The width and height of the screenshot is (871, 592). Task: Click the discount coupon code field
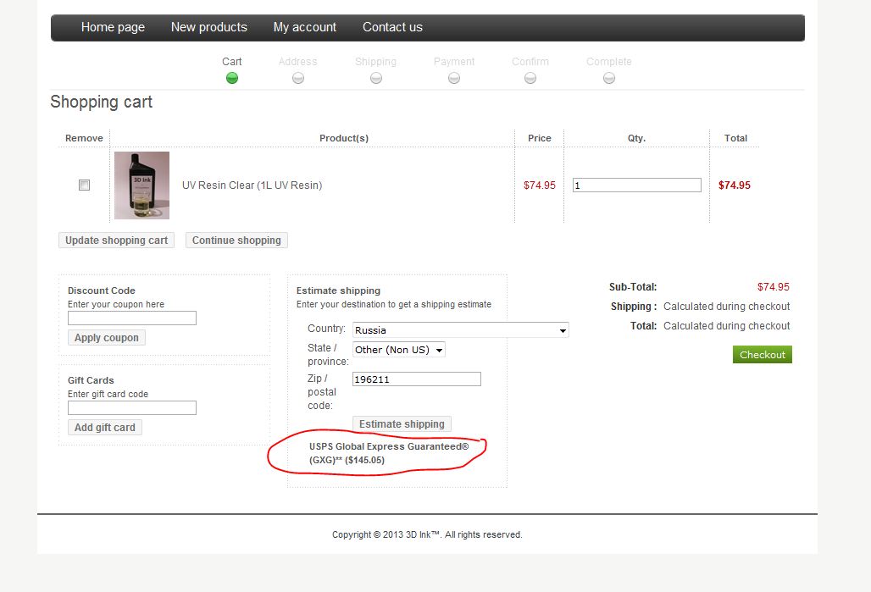[132, 318]
